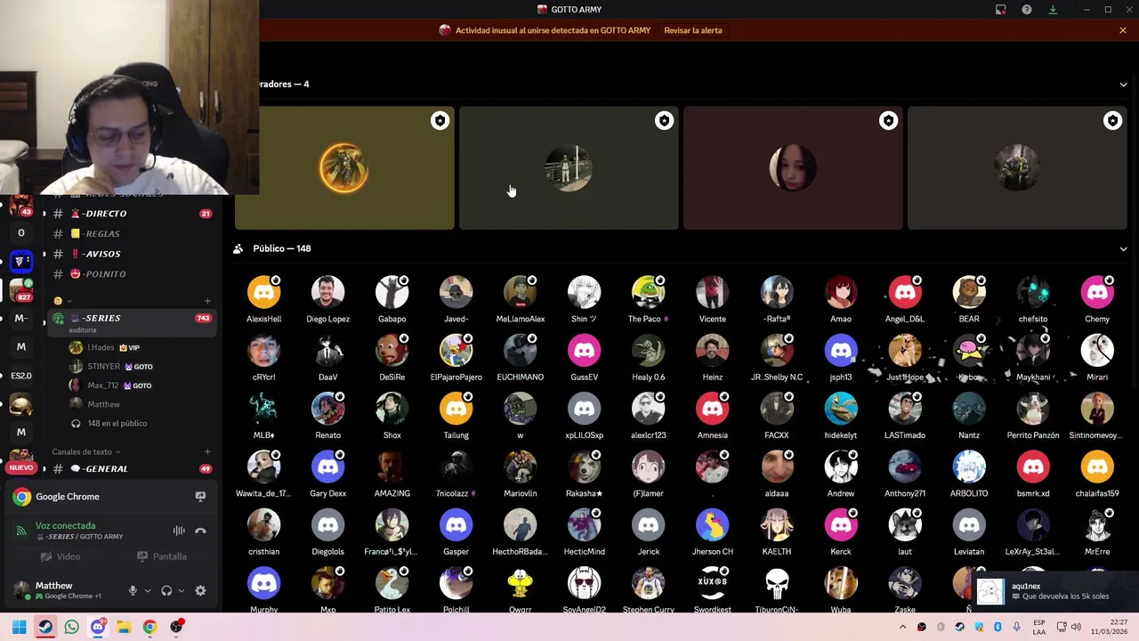Image resolution: width=1139 pixels, height=641 pixels.
Task: Collapse the Oradores section chevron
Action: pyautogui.click(x=1123, y=85)
